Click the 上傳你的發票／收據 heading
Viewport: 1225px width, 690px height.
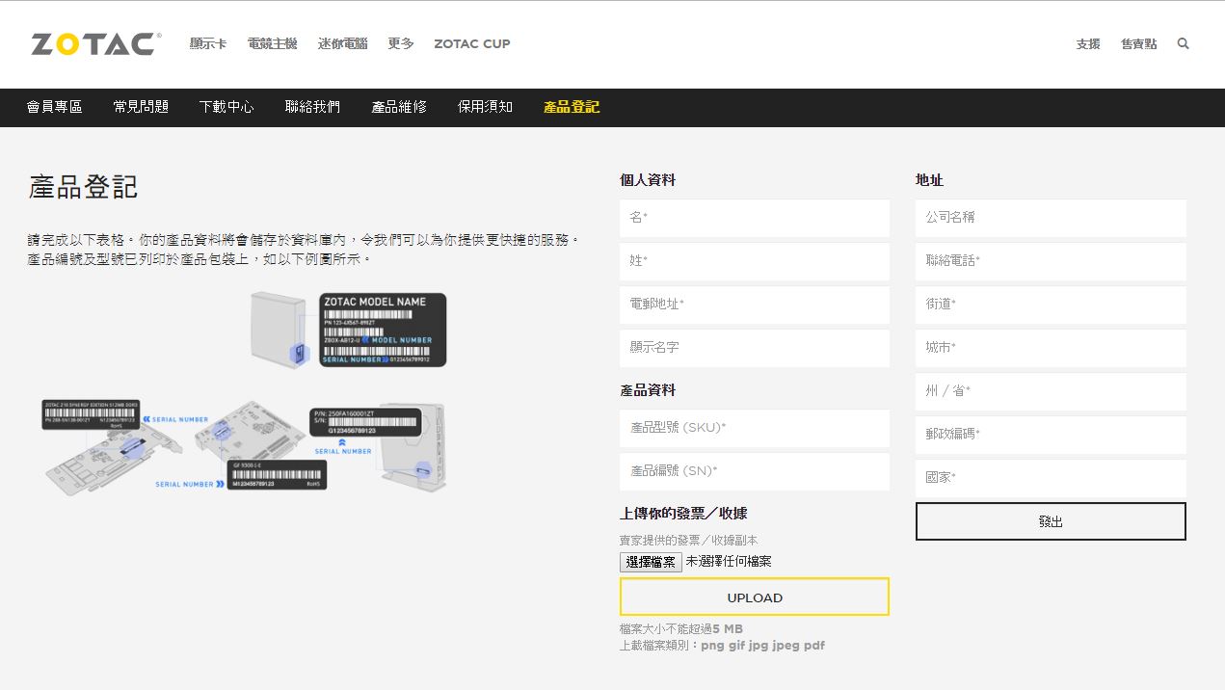pyautogui.click(x=683, y=514)
